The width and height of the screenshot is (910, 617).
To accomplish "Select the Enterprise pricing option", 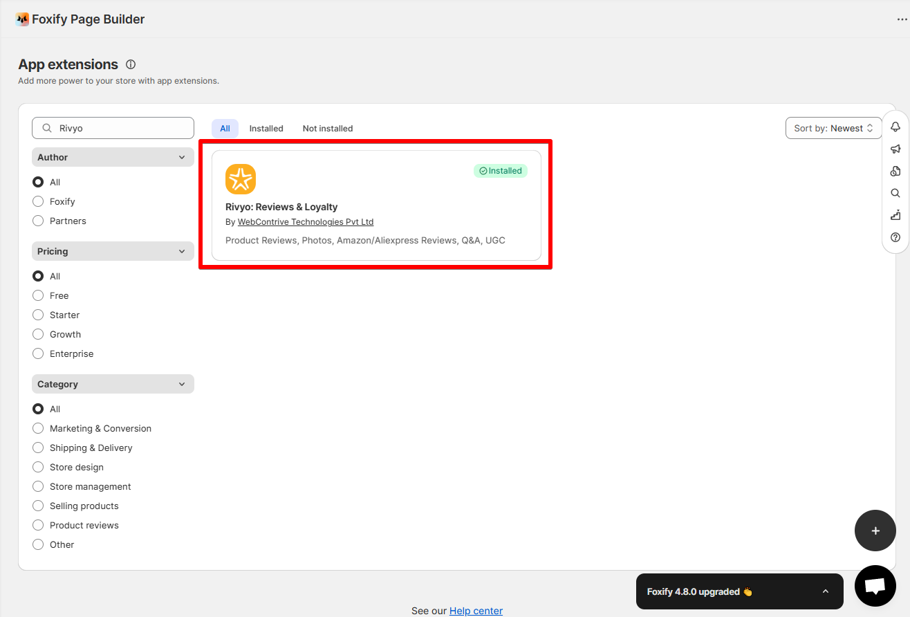I will [x=38, y=353].
